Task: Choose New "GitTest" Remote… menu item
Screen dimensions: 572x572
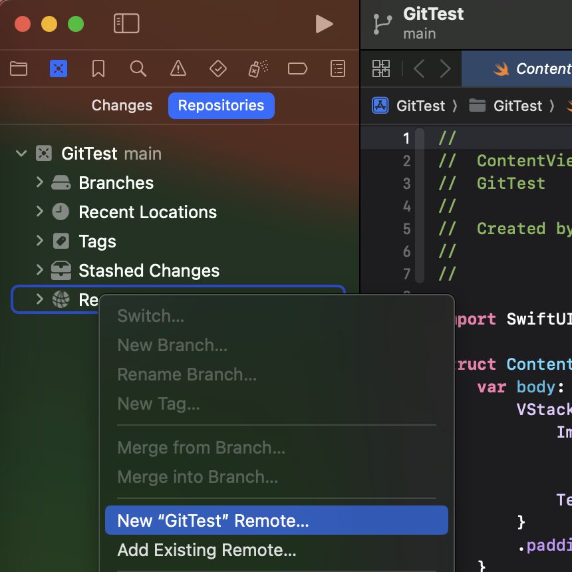Action: tap(277, 520)
